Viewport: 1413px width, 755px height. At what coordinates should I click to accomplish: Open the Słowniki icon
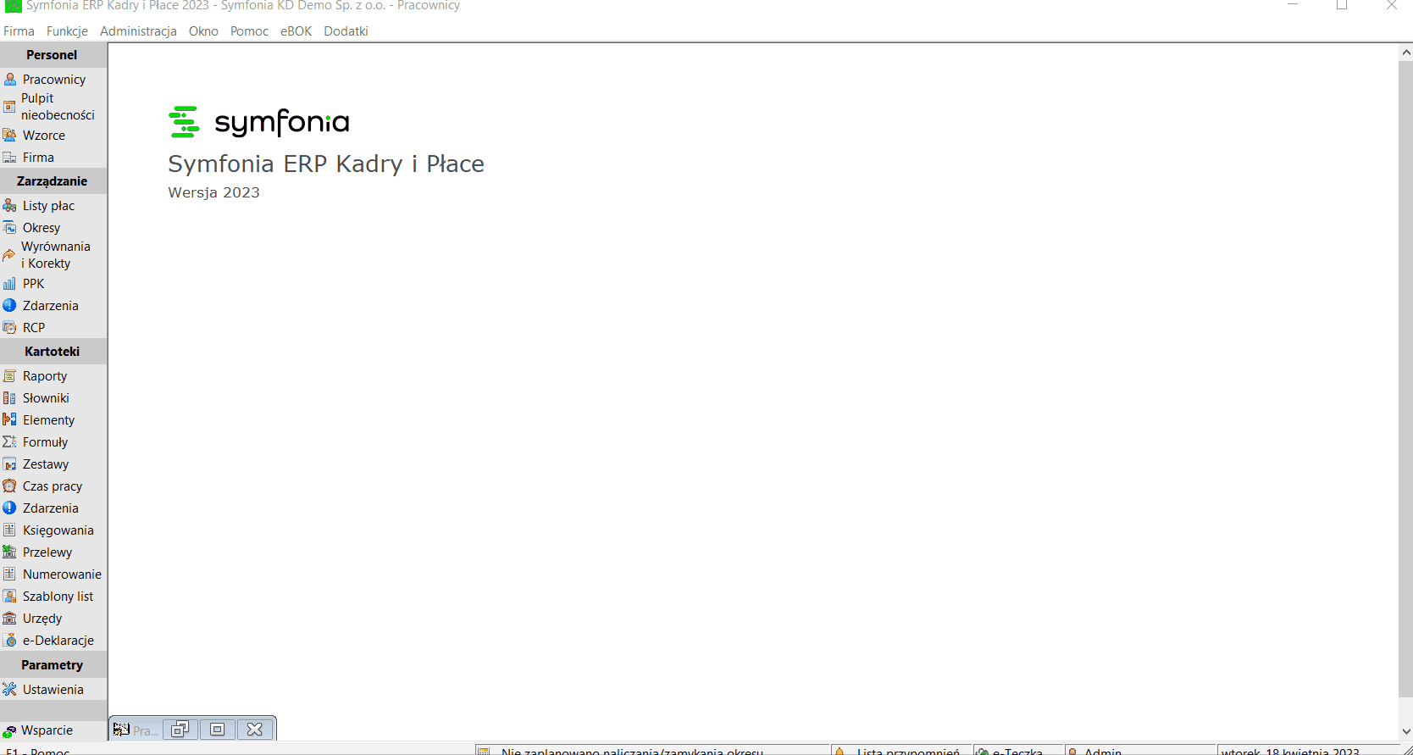tap(10, 397)
